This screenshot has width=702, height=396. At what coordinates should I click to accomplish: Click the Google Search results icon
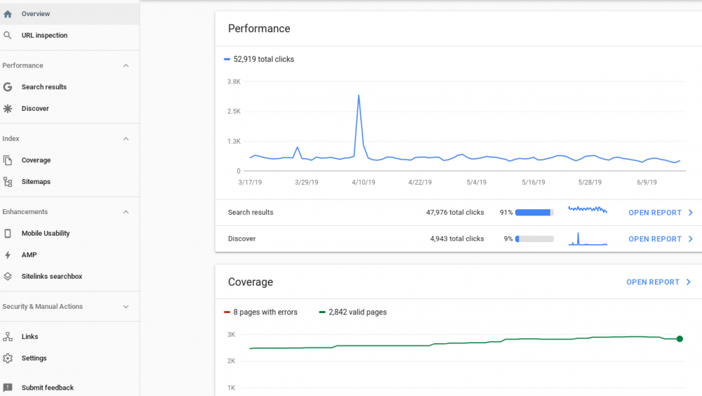(8, 87)
